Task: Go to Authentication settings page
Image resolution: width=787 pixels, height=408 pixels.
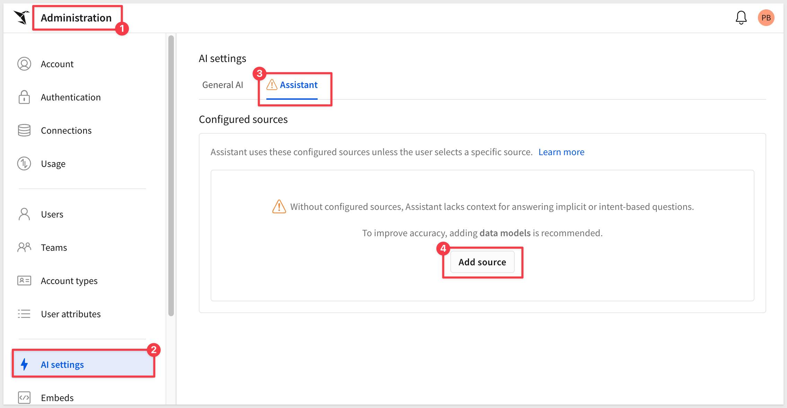Action: click(71, 97)
